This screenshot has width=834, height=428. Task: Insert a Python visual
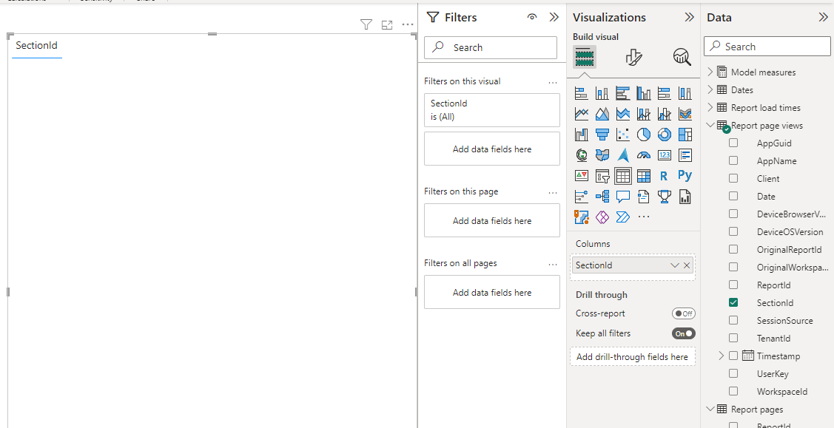(685, 175)
